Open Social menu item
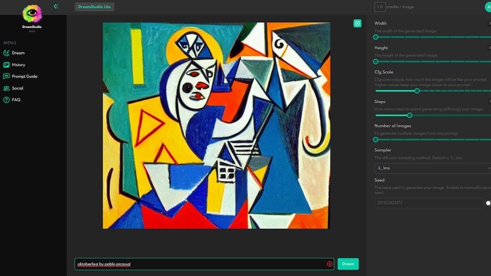The height and width of the screenshot is (276, 491). 17,88
